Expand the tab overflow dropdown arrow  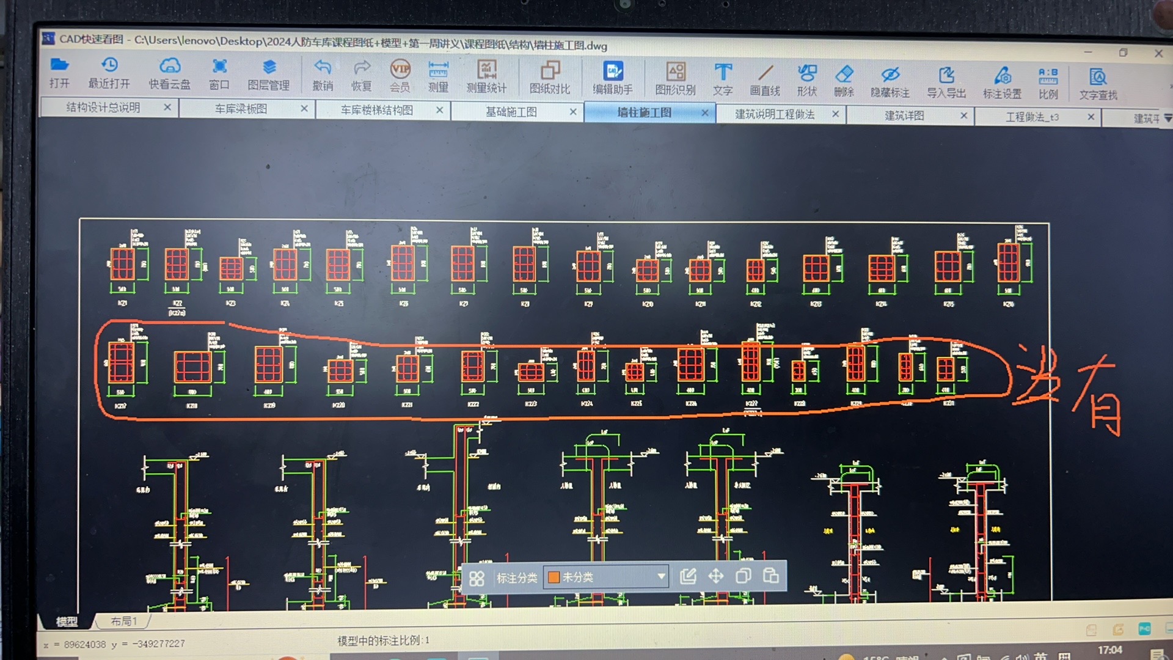tap(1168, 118)
